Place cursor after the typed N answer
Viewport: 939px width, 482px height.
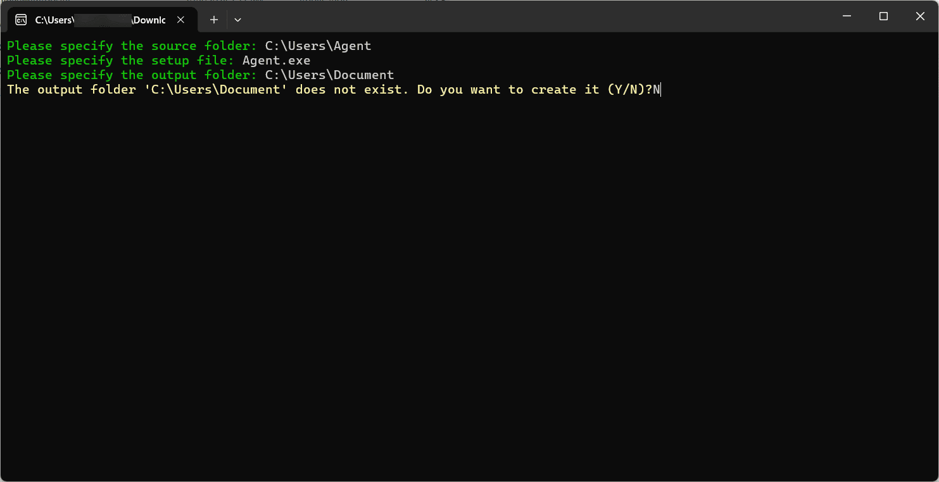pos(660,89)
